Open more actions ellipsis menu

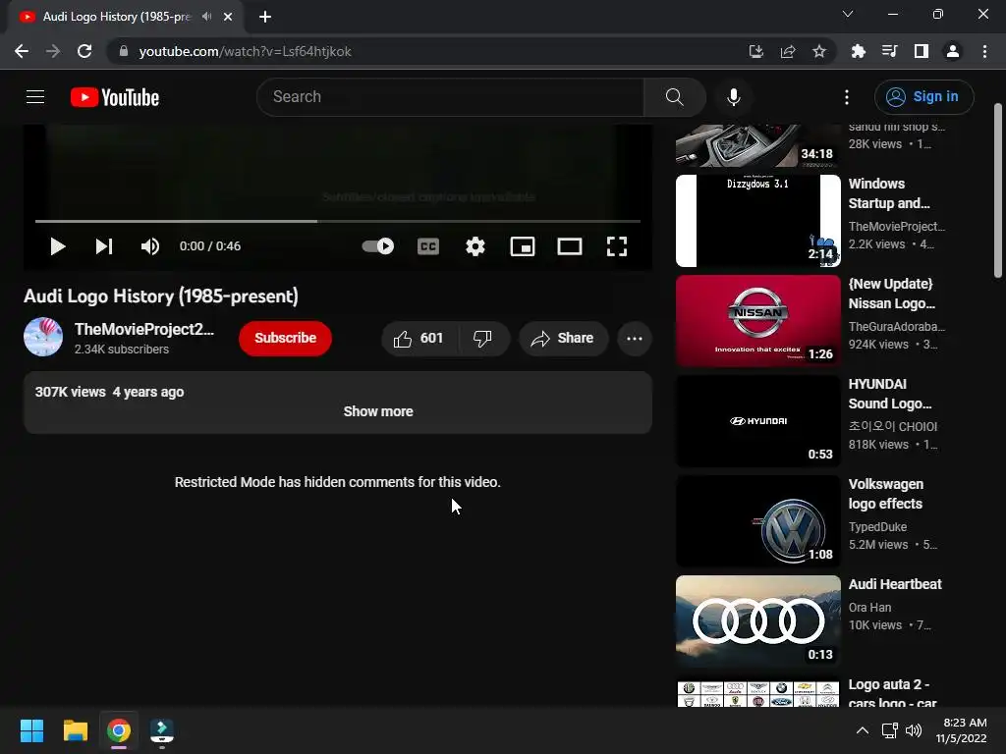[635, 338]
